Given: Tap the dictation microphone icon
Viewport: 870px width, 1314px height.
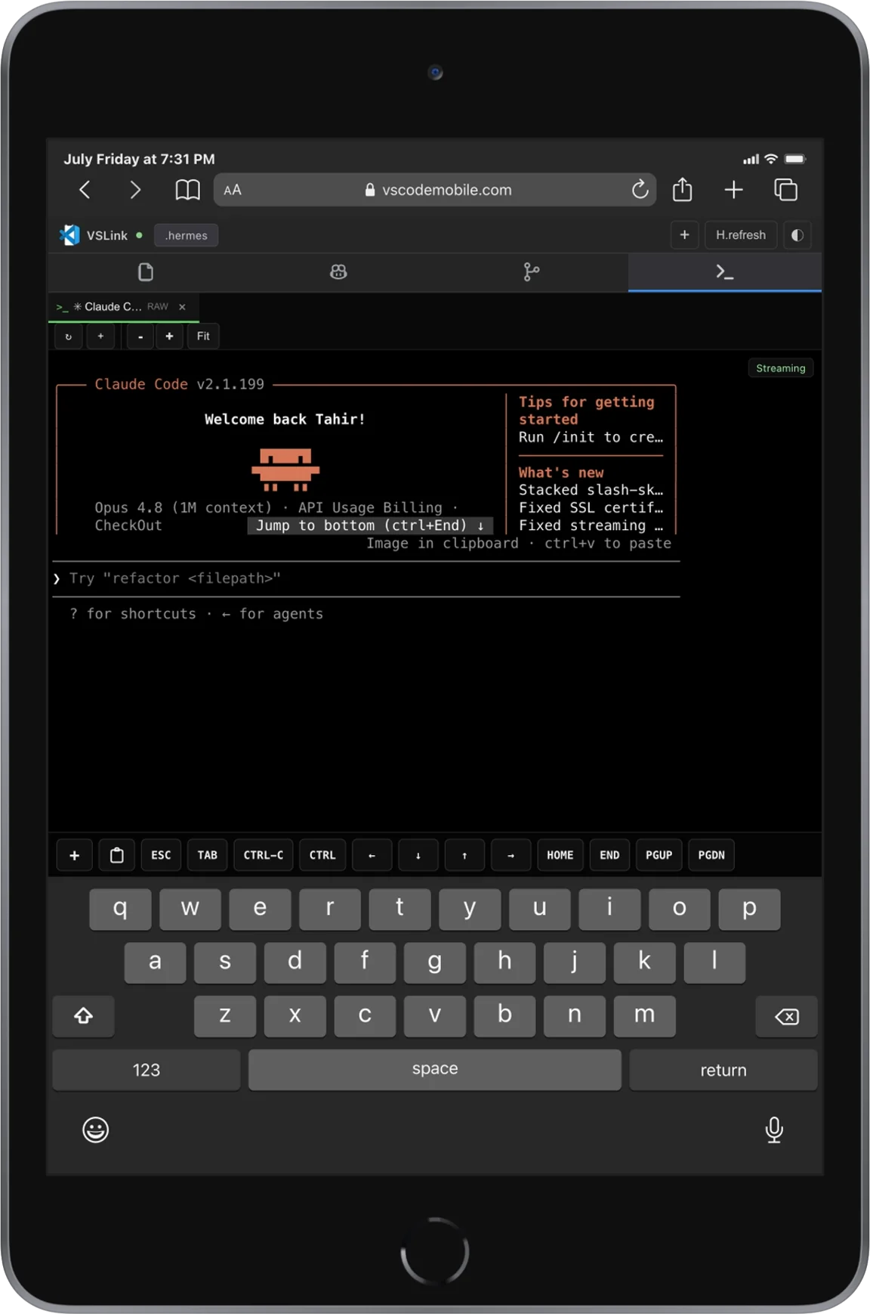Looking at the screenshot, I should click(x=774, y=1130).
